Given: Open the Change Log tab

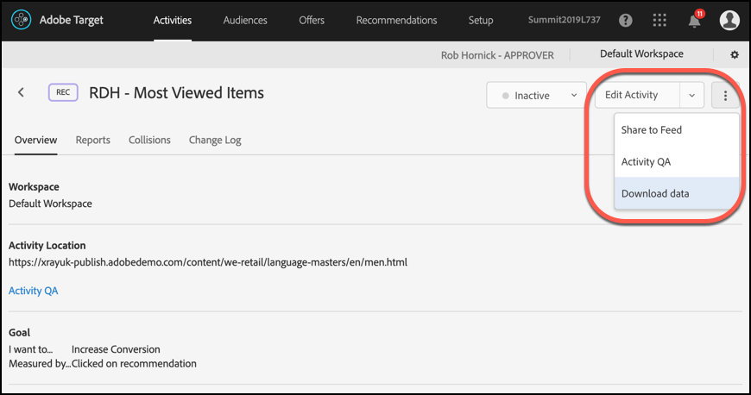Looking at the screenshot, I should tap(215, 140).
